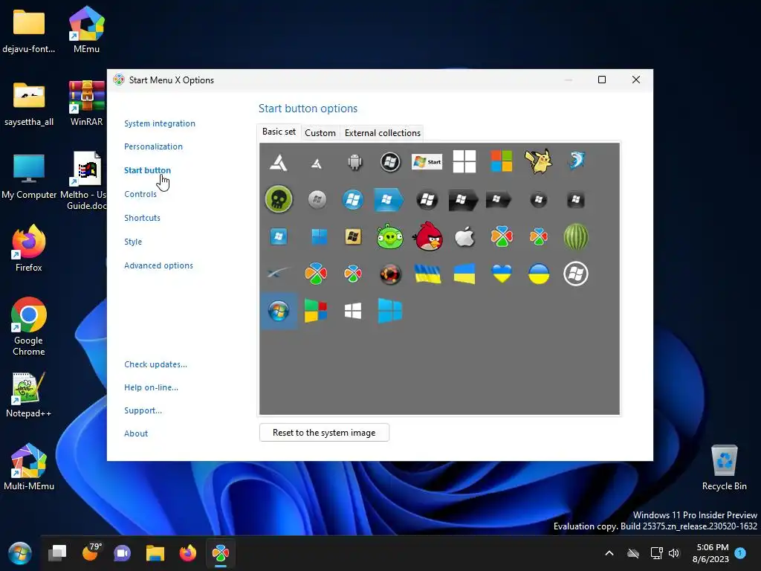The height and width of the screenshot is (571, 761).
Task: Choose the round blue Windows orb
Action: pyautogui.click(x=353, y=199)
